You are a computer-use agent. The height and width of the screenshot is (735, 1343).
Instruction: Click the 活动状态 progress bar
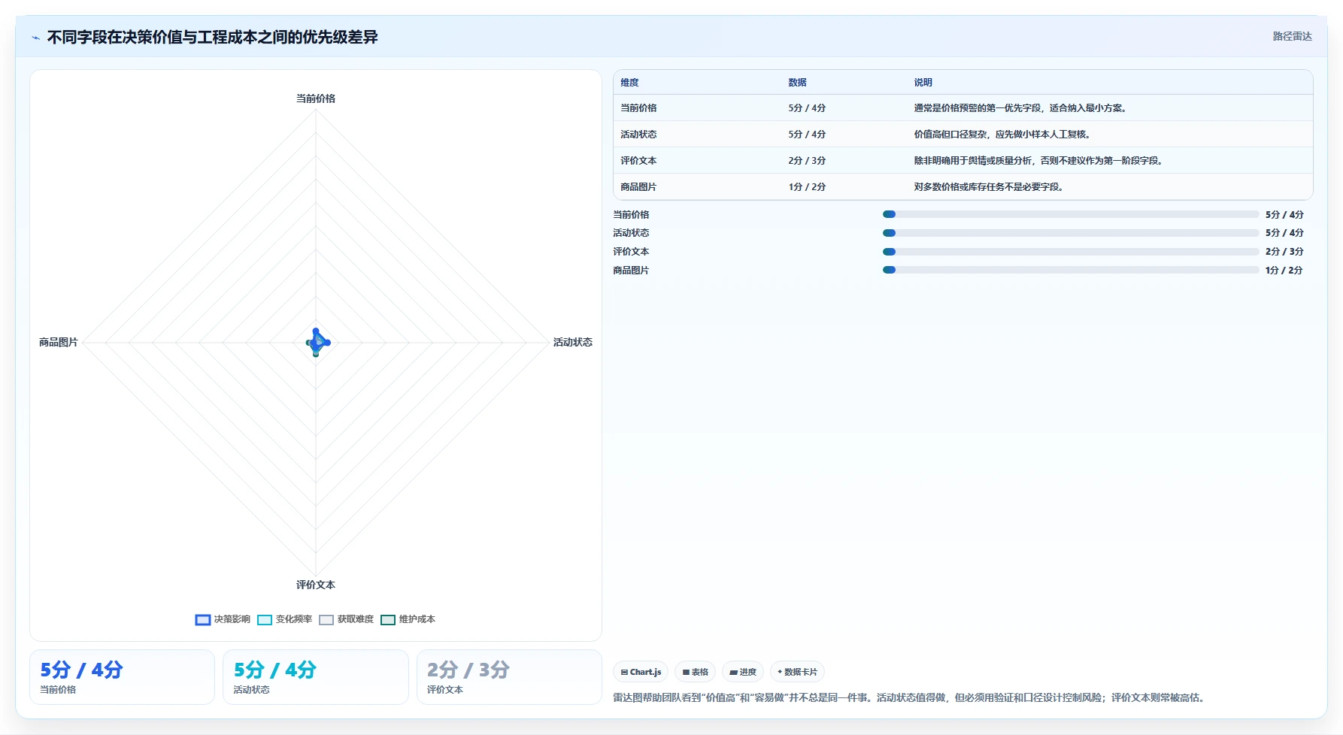pos(1071,233)
